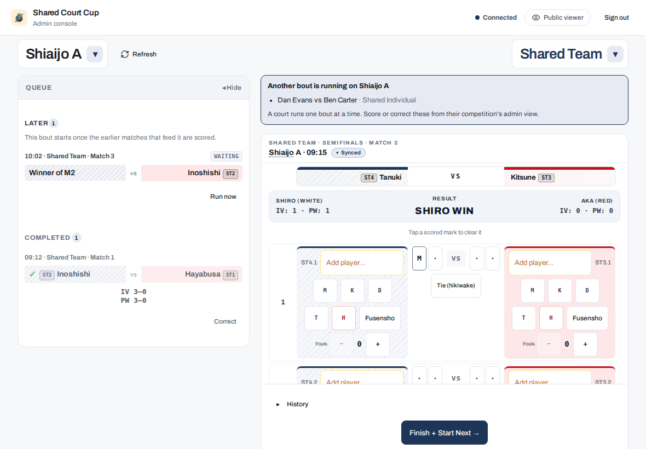Clear the scored M mark in bout 1
The width and height of the screenshot is (646, 449).
tap(419, 258)
